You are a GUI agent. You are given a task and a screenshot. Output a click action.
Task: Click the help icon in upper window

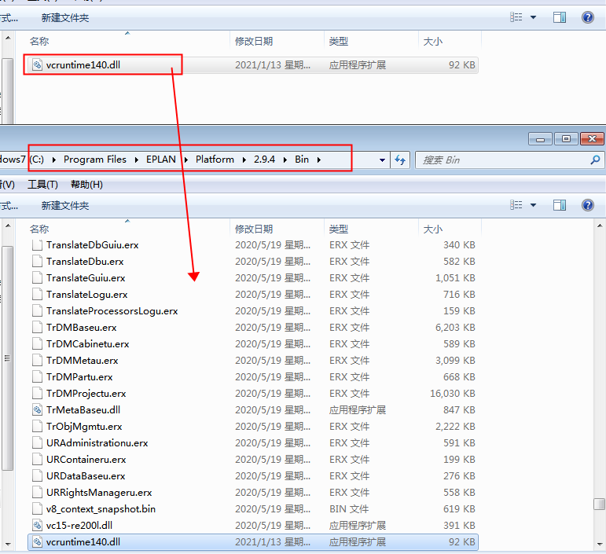(x=587, y=17)
